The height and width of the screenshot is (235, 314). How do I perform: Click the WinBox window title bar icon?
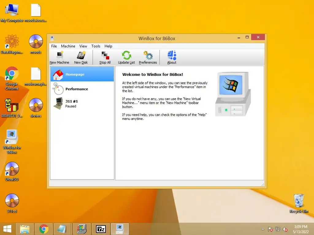point(52,38)
